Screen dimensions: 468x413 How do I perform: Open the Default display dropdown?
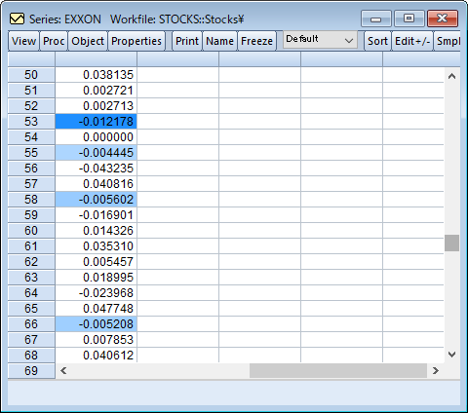(x=320, y=40)
